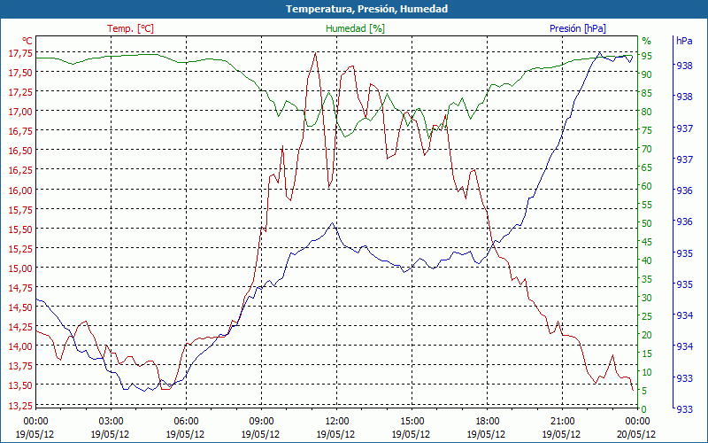Click temperature axis value '13,50'

(x=20, y=385)
